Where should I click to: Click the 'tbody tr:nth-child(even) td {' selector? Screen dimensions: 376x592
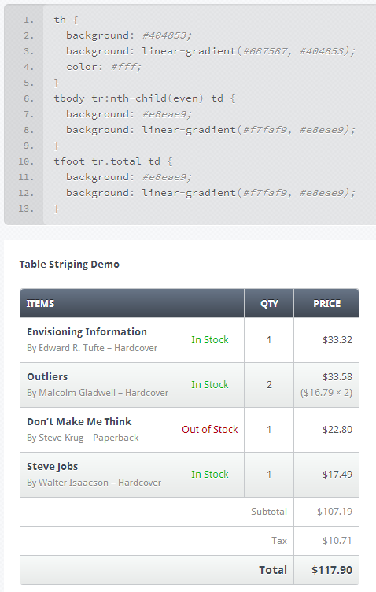click(145, 99)
